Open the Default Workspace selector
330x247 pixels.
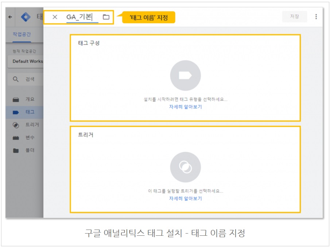(26, 61)
